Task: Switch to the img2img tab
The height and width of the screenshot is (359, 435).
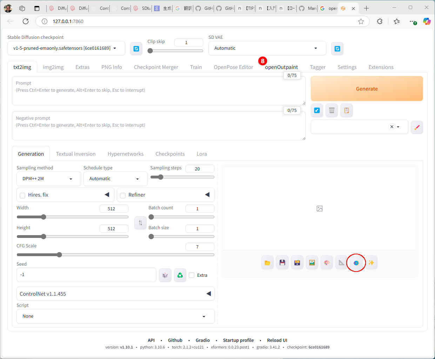Action: (53, 67)
